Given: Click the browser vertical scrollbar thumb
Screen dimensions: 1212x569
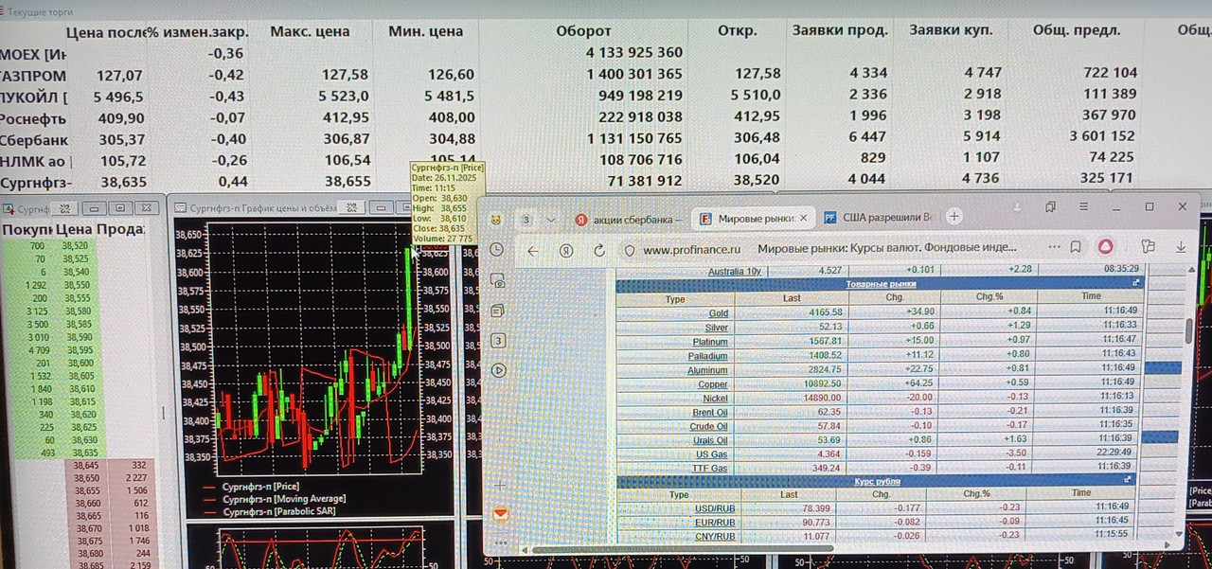Looking at the screenshot, I should 1189,330.
